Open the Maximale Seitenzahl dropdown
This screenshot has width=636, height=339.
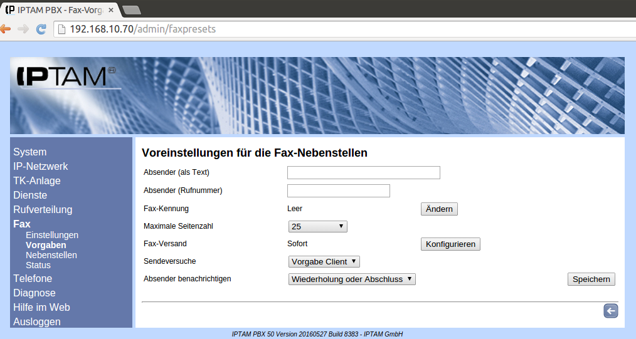point(317,227)
